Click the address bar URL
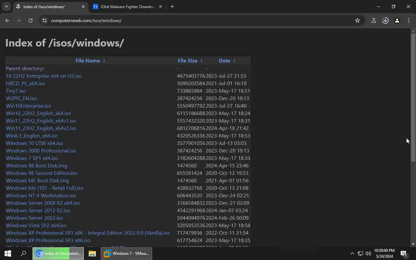 [x=86, y=20]
